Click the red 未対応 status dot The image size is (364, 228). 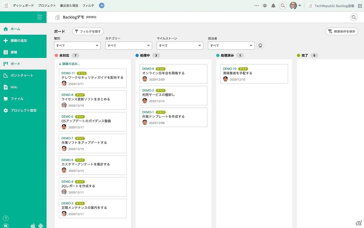(x=56, y=56)
